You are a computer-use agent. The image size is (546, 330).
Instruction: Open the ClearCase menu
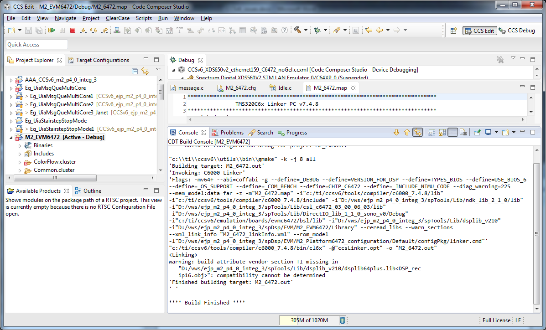pos(117,18)
